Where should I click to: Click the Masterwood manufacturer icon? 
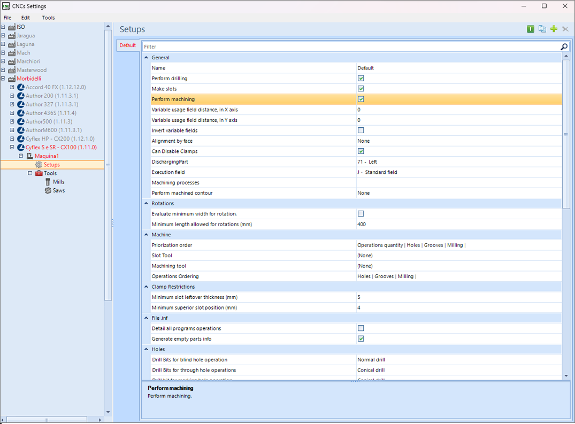12,70
